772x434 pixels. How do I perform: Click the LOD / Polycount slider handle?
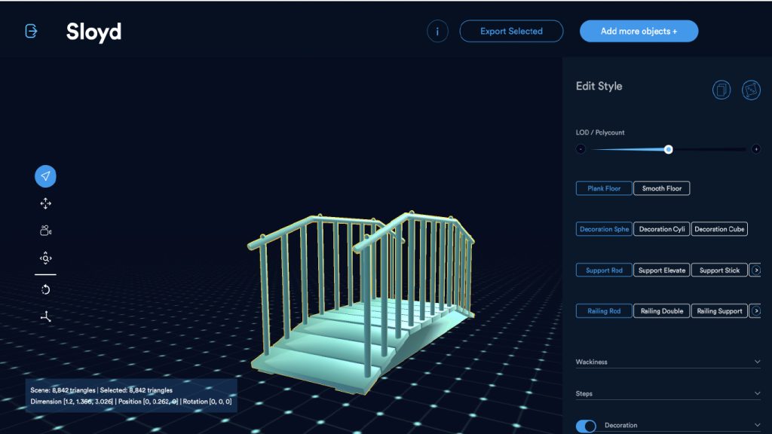pos(668,149)
